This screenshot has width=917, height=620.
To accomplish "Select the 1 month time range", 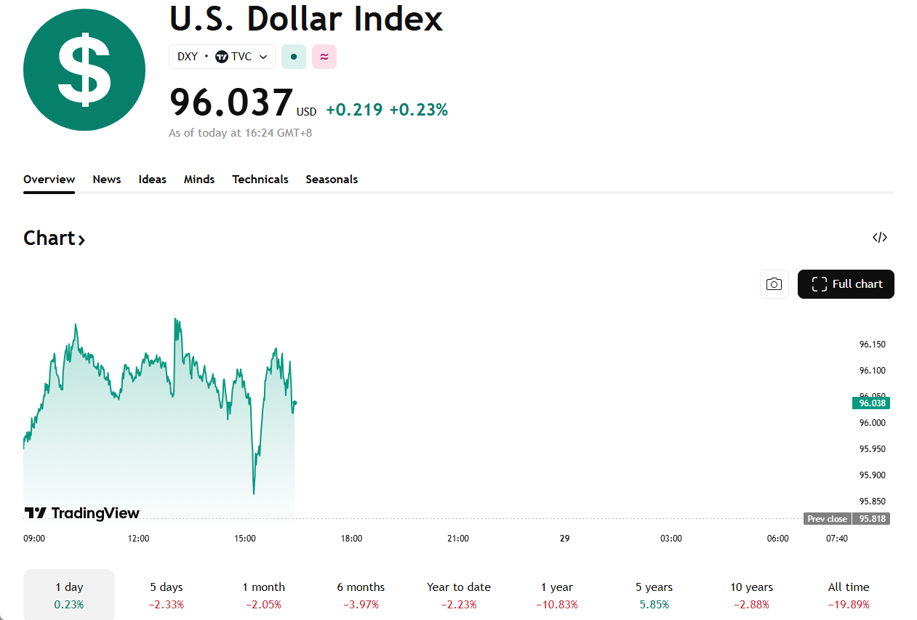I will tap(263, 595).
